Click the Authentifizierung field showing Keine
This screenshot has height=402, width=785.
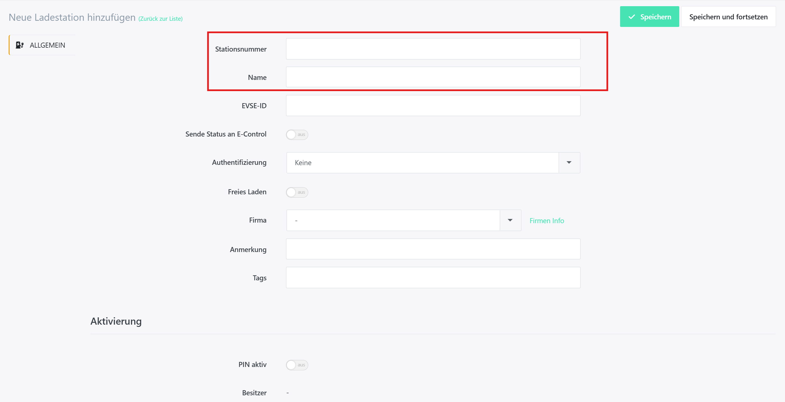(422, 163)
